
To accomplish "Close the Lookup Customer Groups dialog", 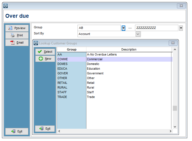I will pyautogui.click(x=173, y=43).
